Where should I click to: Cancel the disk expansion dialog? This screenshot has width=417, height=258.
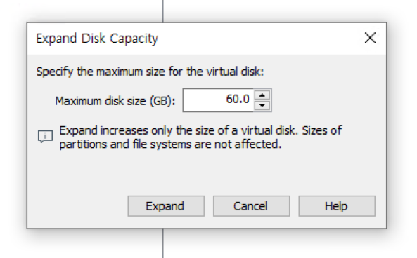tap(251, 206)
